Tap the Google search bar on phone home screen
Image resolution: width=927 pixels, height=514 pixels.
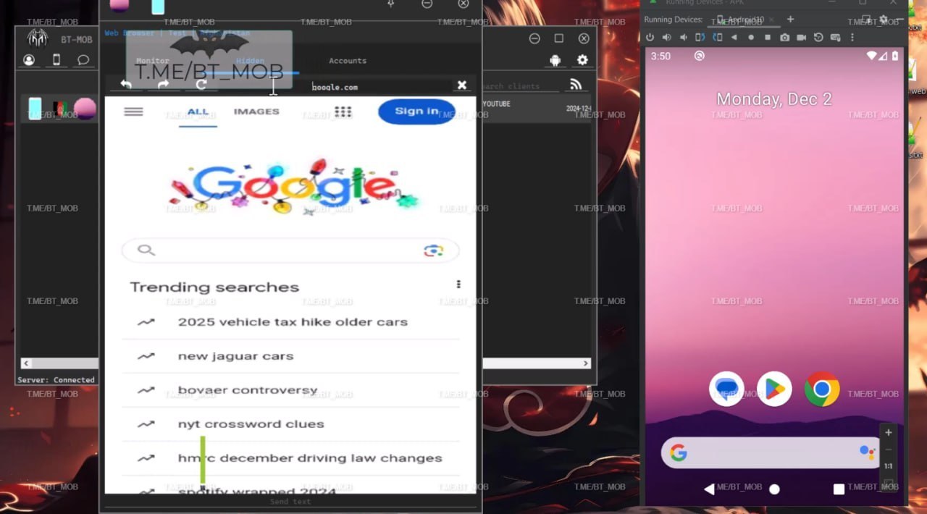[x=771, y=452]
